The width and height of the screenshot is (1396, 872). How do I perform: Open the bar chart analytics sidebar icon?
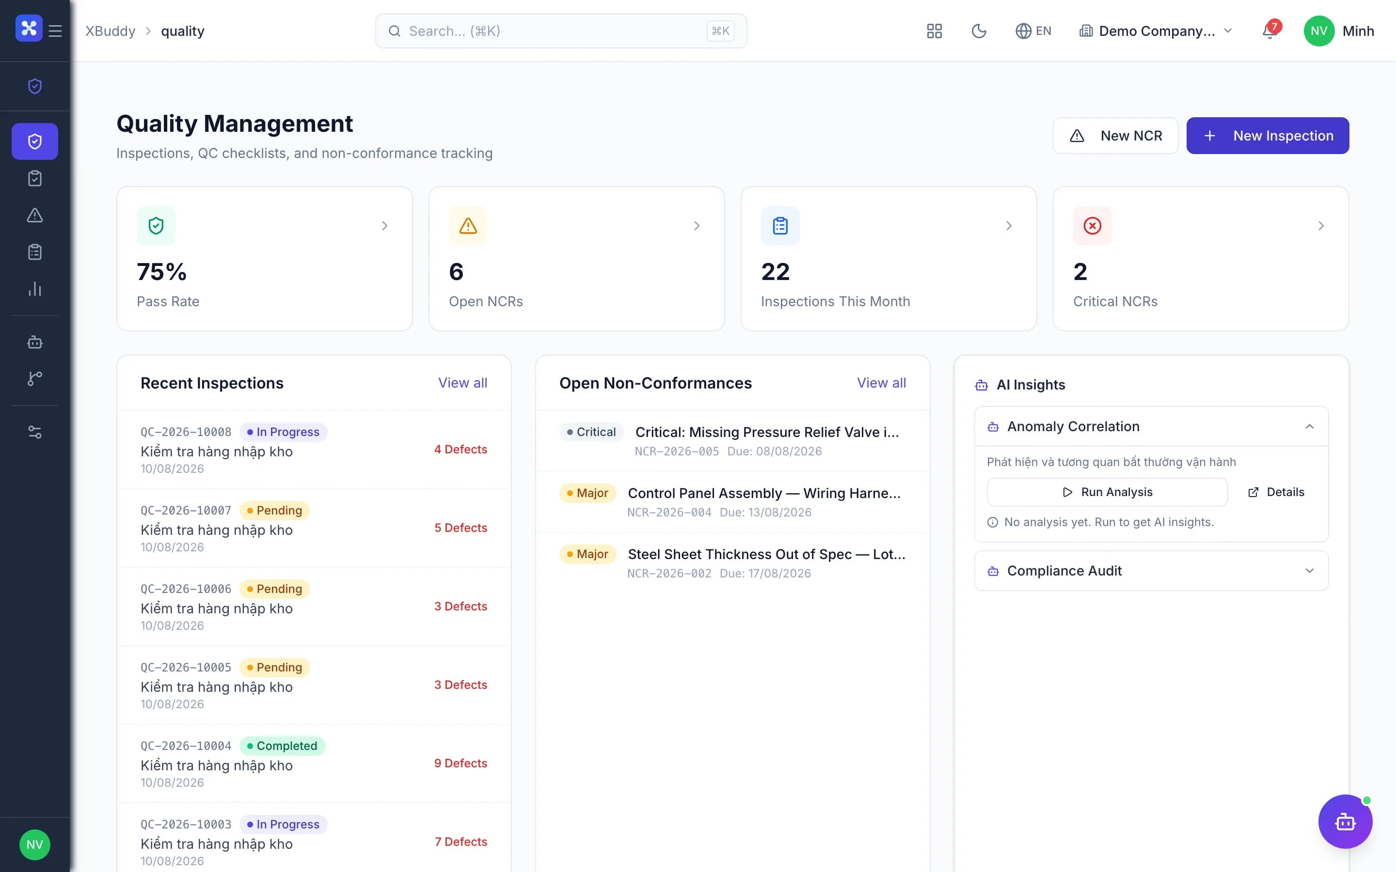click(x=34, y=289)
